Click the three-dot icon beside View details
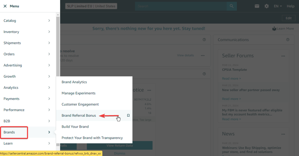The height and width of the screenshot is (156, 299). pos(203,55)
